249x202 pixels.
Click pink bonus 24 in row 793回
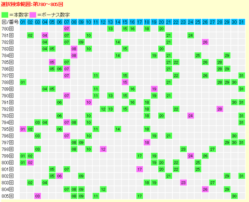(190, 116)
